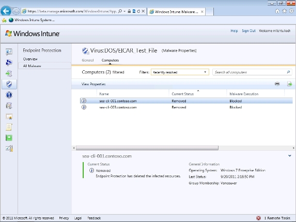Image resolution: width=296 pixels, height=222 pixels.
Task: Stop loading via address bar X icon
Action: coord(143,11)
